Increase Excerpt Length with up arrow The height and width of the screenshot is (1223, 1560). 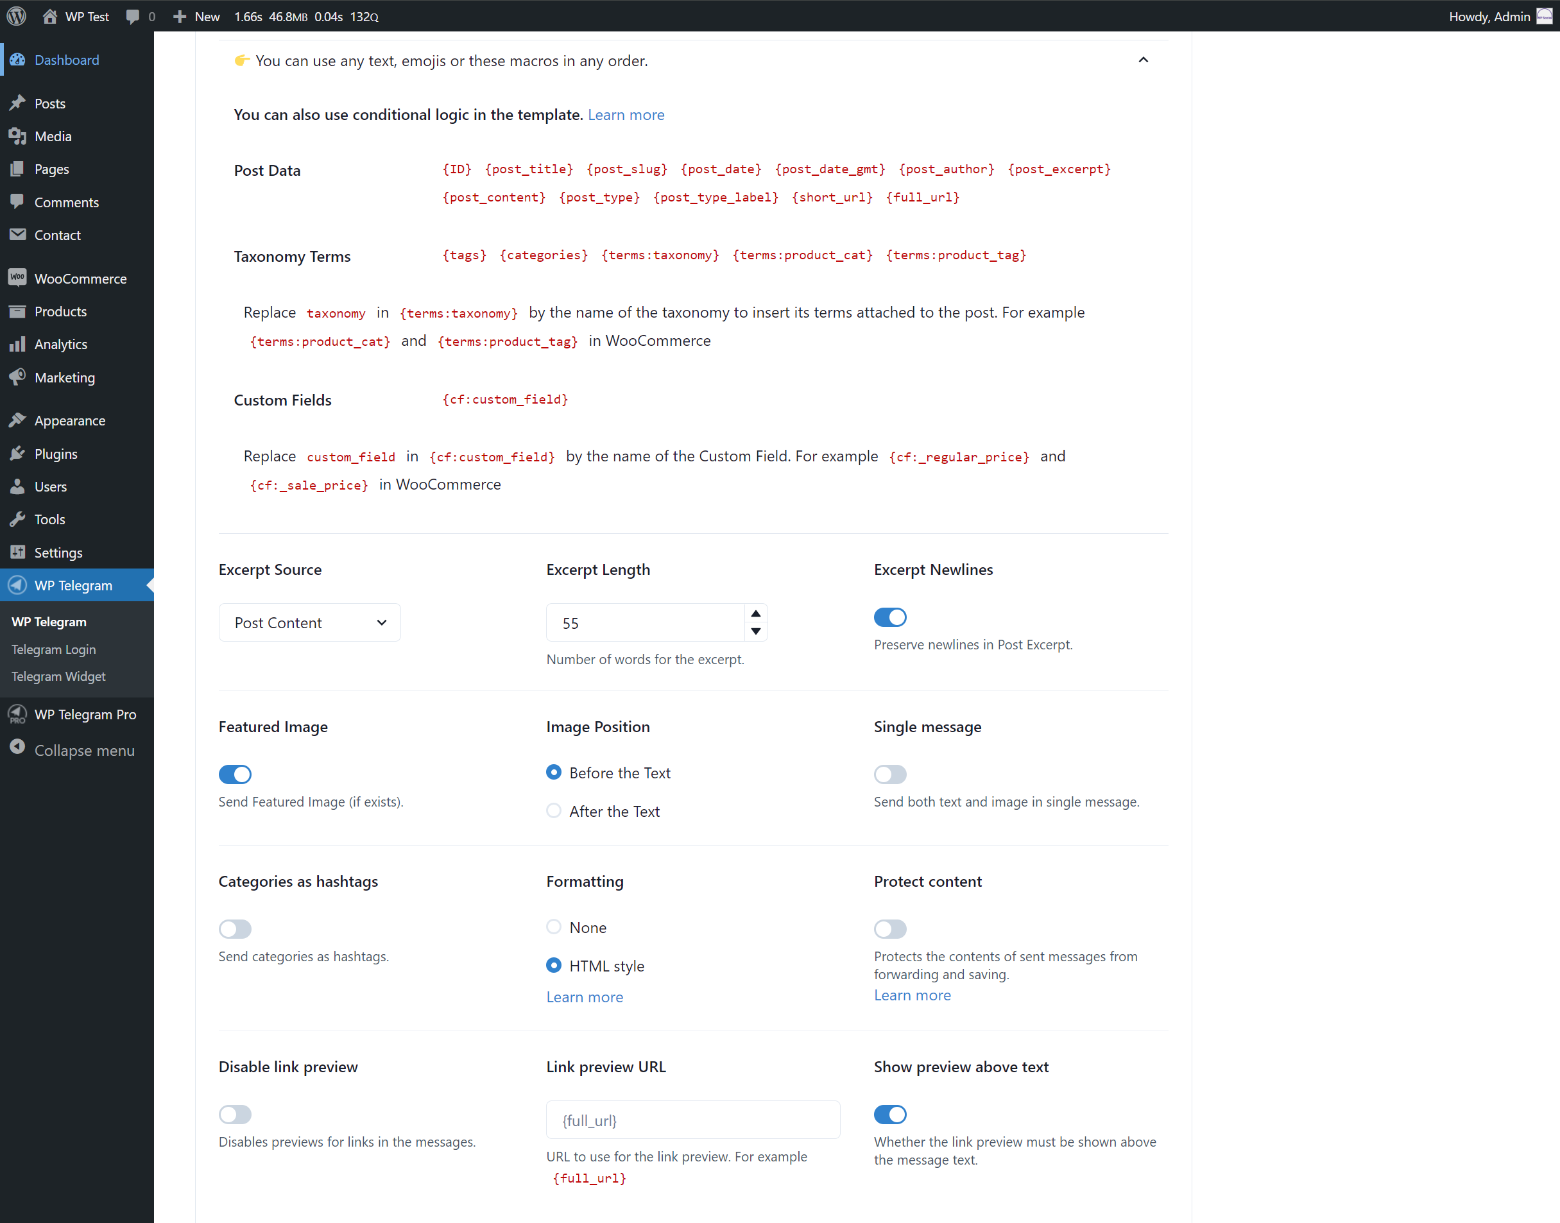(x=755, y=613)
